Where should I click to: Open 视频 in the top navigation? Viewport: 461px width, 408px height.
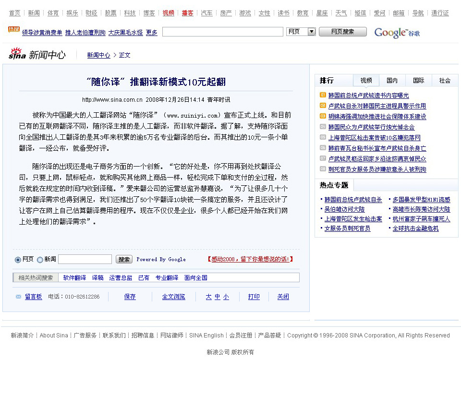click(x=168, y=13)
